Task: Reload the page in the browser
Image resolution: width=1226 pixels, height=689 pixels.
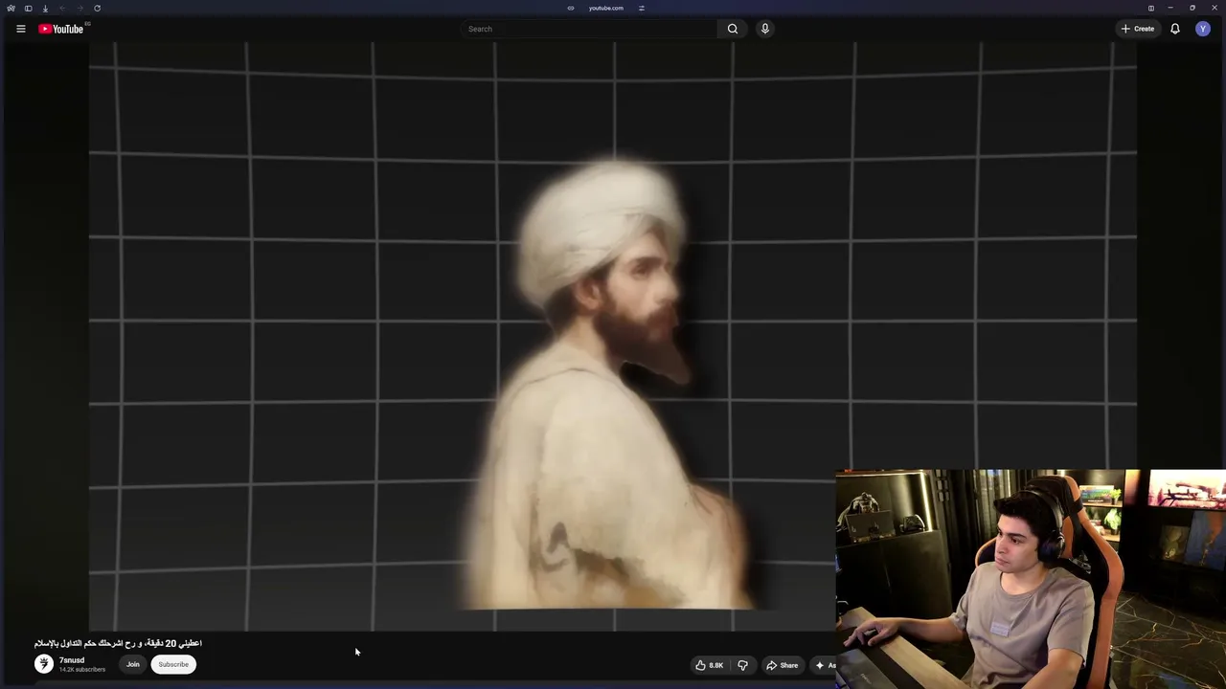Action: click(x=97, y=8)
